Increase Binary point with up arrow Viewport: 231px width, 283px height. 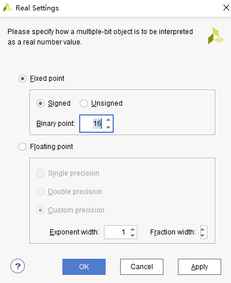click(109, 120)
